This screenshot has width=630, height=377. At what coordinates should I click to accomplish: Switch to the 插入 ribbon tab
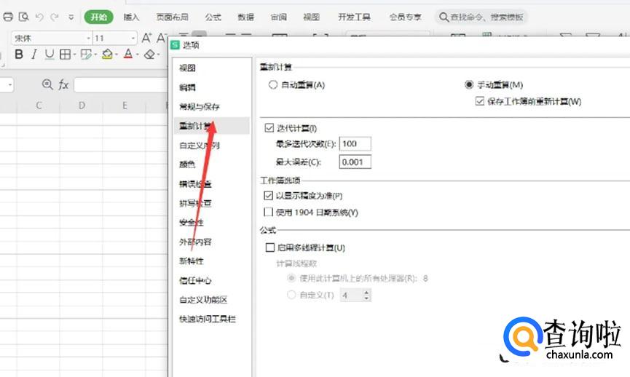[131, 17]
